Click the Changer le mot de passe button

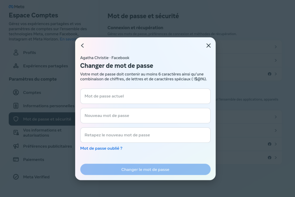coord(145,169)
